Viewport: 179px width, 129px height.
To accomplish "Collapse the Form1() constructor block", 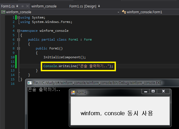I will click(18, 49).
